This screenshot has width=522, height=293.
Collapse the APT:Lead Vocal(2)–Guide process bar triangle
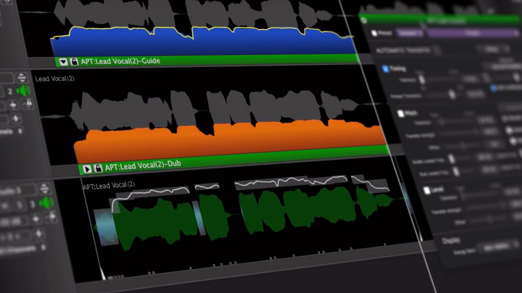click(63, 62)
